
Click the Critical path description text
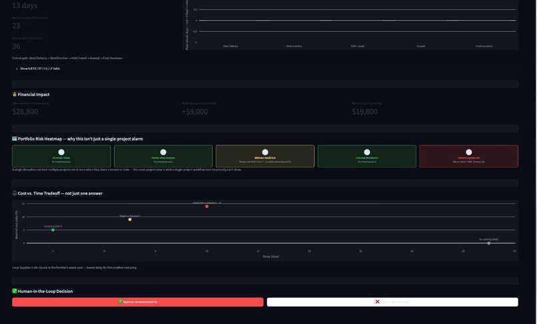pyautogui.click(x=67, y=58)
